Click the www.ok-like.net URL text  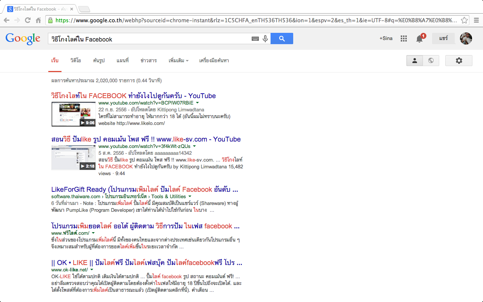pos(69,270)
